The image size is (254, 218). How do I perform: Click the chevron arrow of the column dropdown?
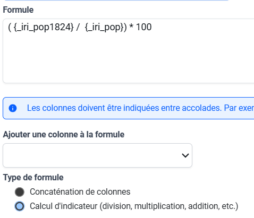click(x=185, y=155)
